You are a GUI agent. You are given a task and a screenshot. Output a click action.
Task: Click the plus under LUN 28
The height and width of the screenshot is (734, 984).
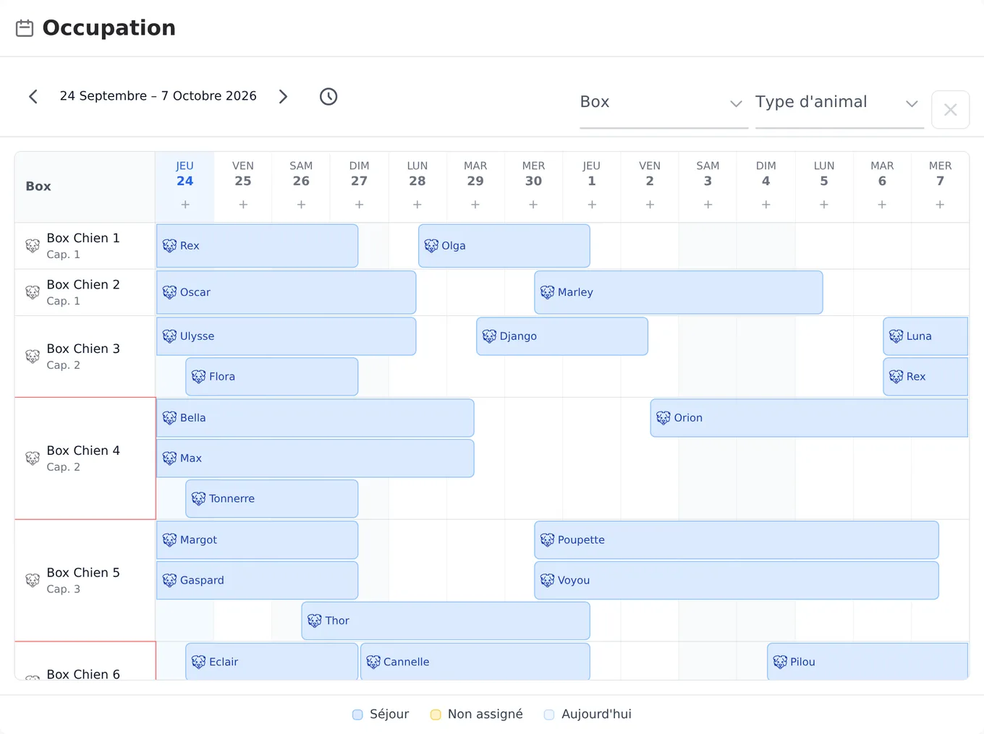pyautogui.click(x=417, y=205)
